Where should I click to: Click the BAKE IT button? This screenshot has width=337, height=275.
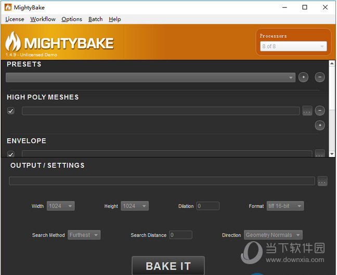coord(168,266)
